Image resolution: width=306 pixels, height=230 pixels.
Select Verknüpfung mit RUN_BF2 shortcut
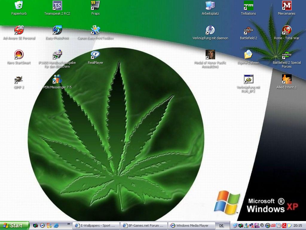[248, 84]
